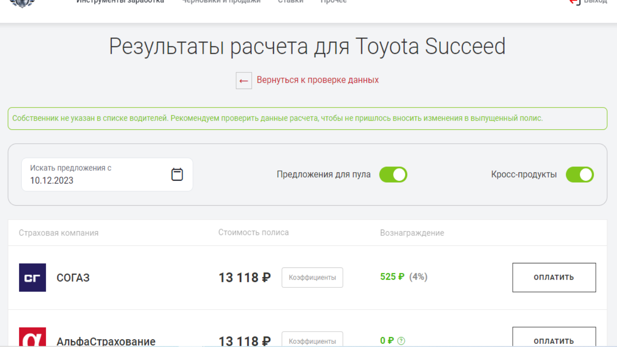
Task: Click the site logo emblem
Action: pyautogui.click(x=22, y=3)
